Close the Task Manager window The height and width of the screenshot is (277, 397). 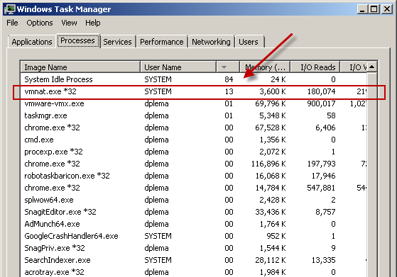[387, 9]
